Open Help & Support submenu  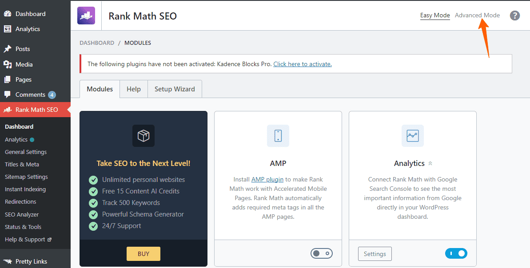pyautogui.click(x=25, y=239)
